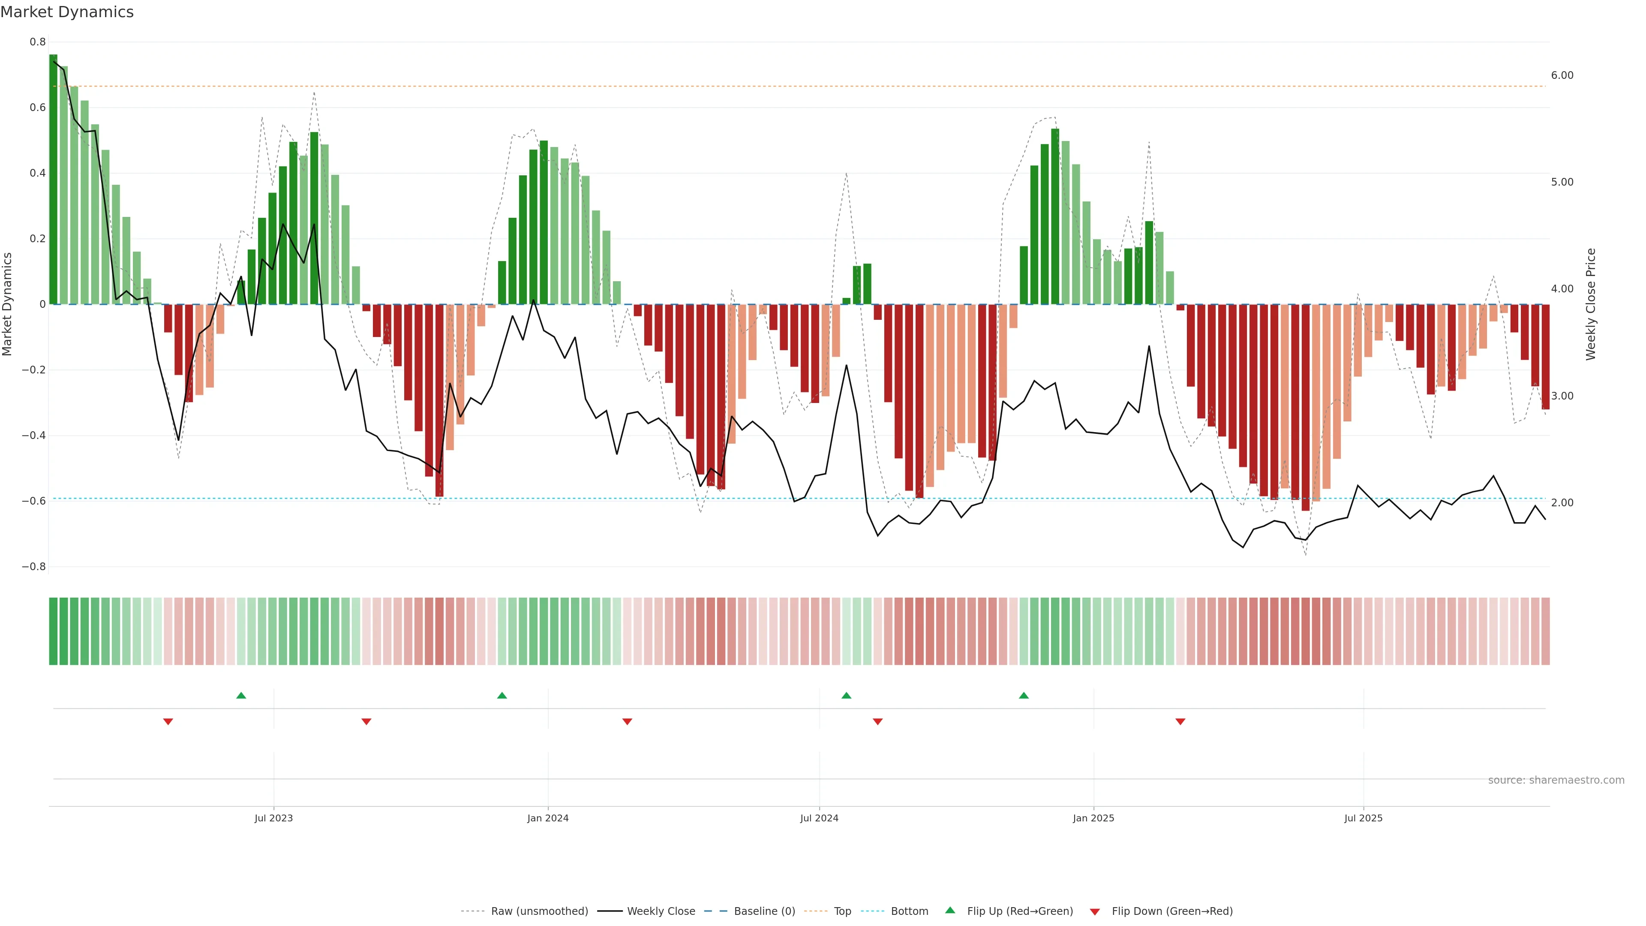
Task: Click the source: sharemaestro.com text
Action: click(x=1556, y=780)
